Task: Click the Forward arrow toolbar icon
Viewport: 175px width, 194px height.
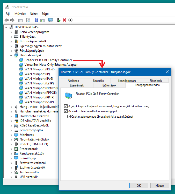Action: [x=12, y=20]
